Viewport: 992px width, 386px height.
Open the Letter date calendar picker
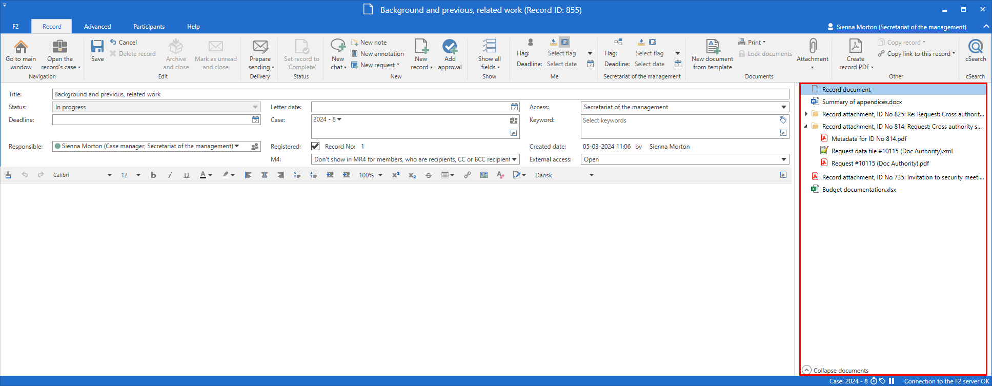click(x=514, y=107)
